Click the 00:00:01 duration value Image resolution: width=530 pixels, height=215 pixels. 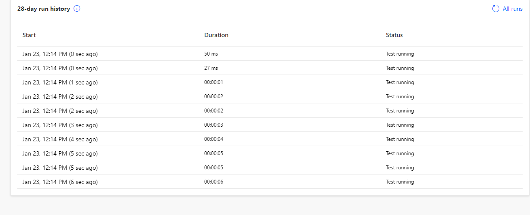point(214,82)
